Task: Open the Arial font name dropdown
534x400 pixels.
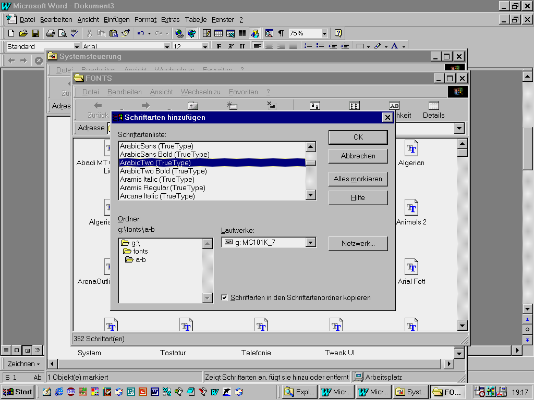Action: pyautogui.click(x=167, y=46)
